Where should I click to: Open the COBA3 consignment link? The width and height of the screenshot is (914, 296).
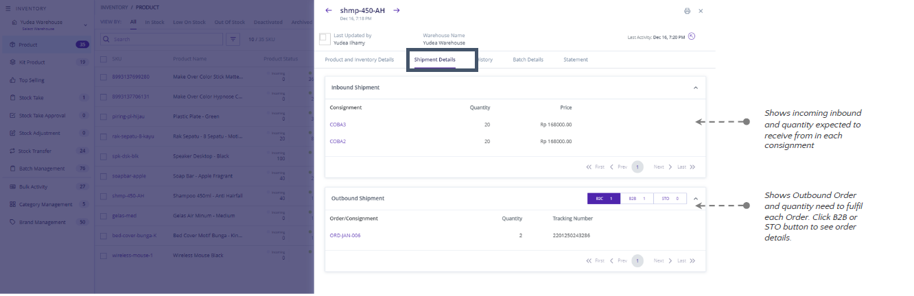(x=338, y=125)
